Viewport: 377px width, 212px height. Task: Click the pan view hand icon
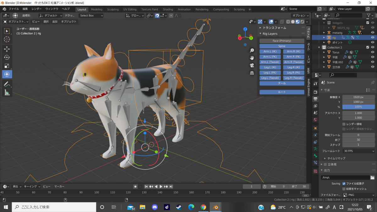252,58
